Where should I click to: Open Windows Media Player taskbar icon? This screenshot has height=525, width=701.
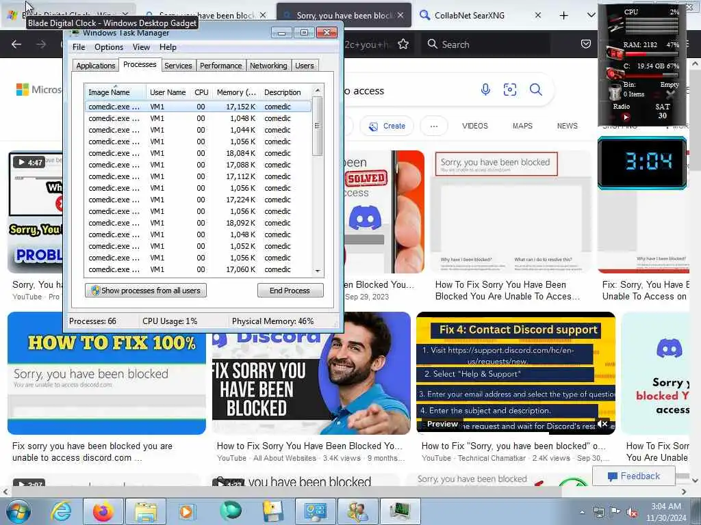[x=188, y=511]
